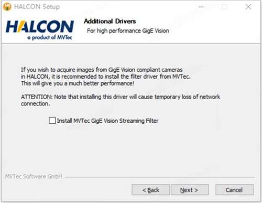Click the ATTENTION network loss warning text

click(x=121, y=100)
